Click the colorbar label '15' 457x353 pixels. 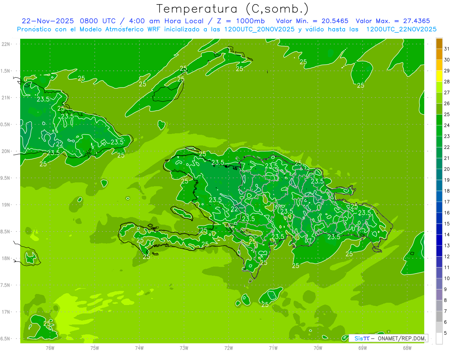point(447,224)
